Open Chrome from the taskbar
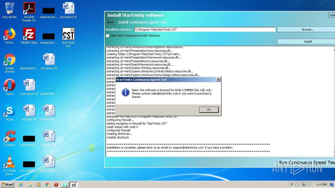The width and height of the screenshot is (335, 188). point(47,185)
